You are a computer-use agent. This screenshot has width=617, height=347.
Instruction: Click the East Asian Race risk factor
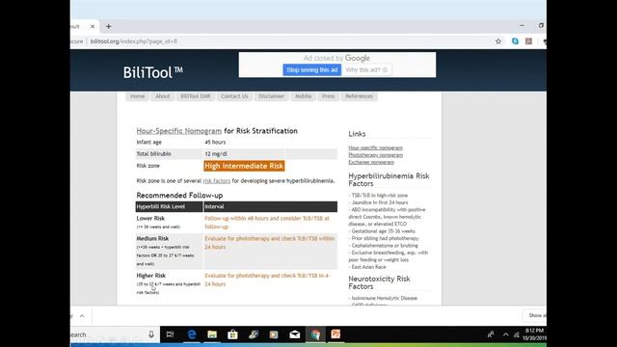click(x=367, y=267)
